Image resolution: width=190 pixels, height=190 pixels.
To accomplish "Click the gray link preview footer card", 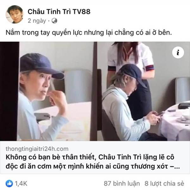I will pyautogui.click(x=95, y=157).
